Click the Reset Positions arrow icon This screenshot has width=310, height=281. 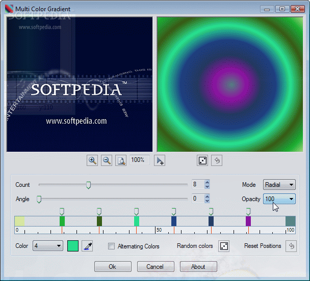[x=291, y=246]
